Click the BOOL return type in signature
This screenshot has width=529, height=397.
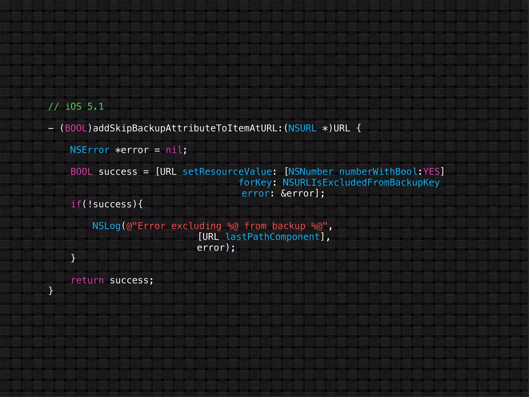pos(76,128)
